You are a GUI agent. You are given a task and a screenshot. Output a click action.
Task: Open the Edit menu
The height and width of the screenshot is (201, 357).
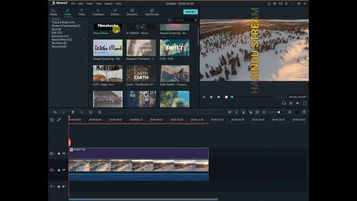pyautogui.click(x=80, y=4)
